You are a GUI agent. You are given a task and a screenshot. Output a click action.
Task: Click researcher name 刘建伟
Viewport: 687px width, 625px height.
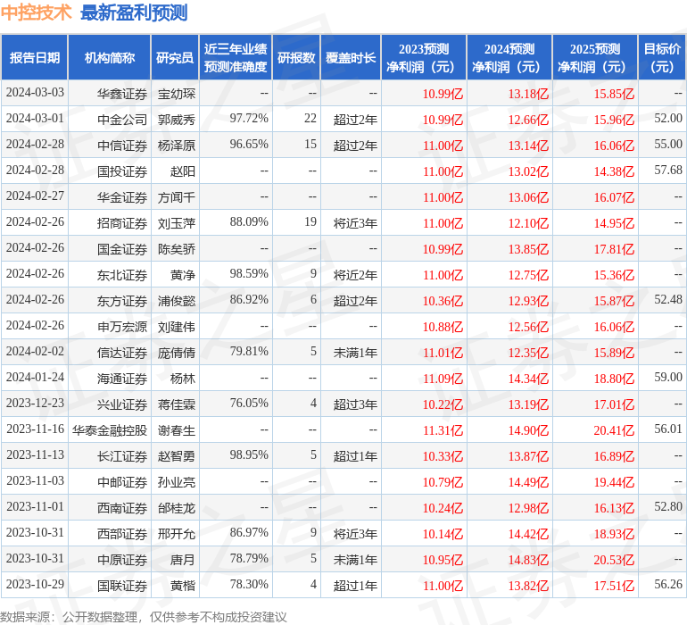pyautogui.click(x=176, y=327)
